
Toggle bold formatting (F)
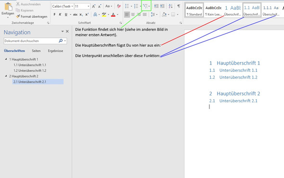[x=54, y=14]
